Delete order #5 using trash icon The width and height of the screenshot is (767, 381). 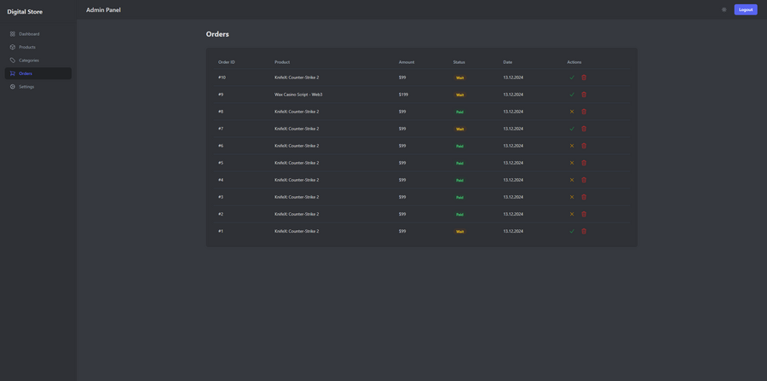584,163
